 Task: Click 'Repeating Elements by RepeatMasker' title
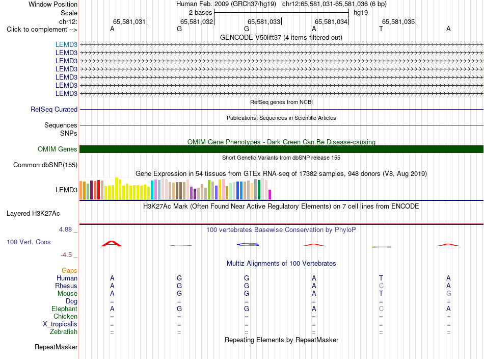click(x=281, y=340)
